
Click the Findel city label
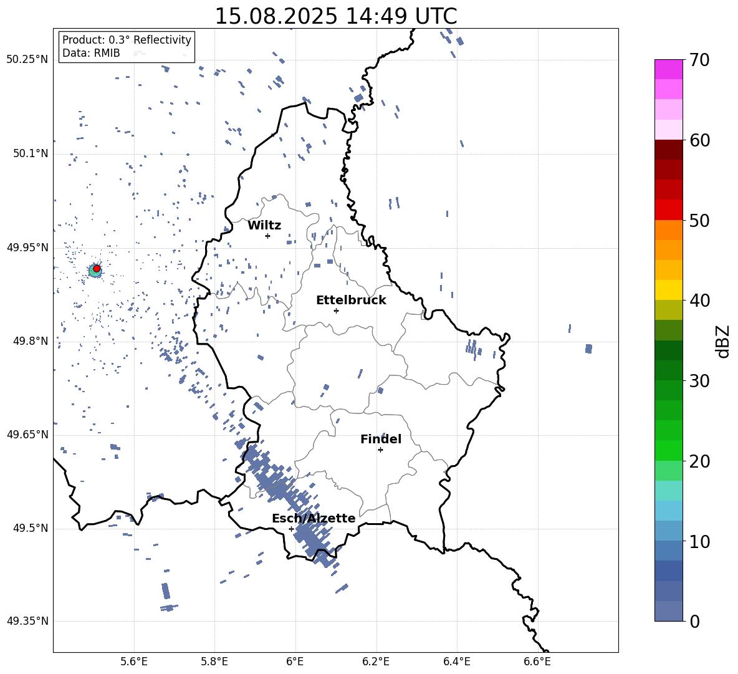(x=381, y=439)
